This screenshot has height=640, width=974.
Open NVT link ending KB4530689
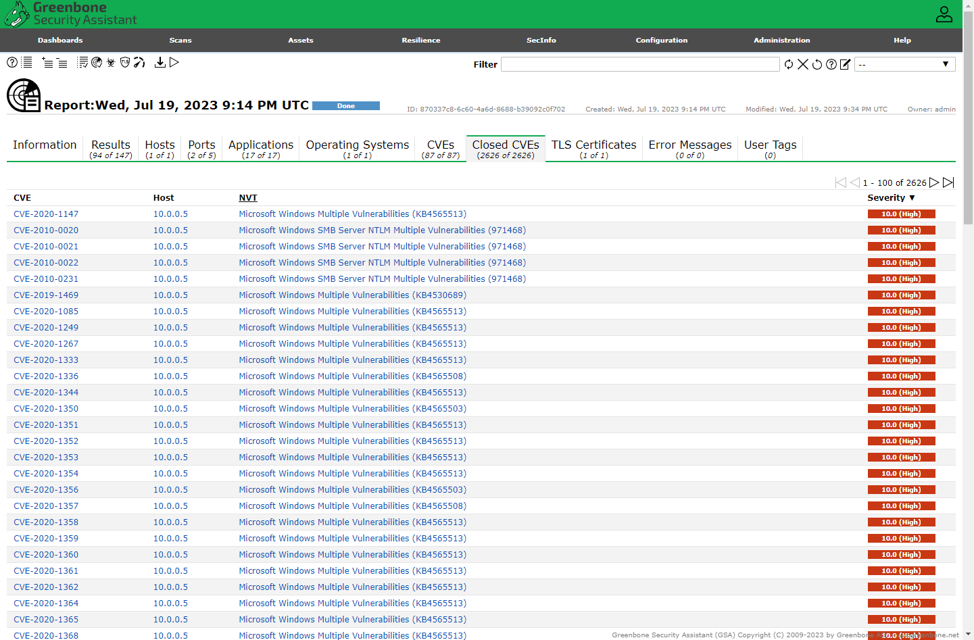(353, 295)
